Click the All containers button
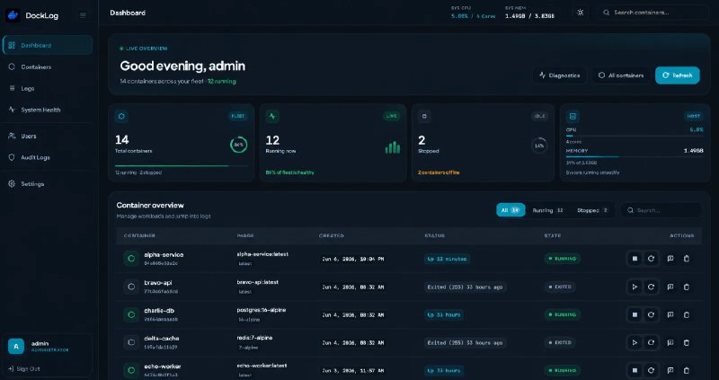Screen dimensions: 719x380 621,75
